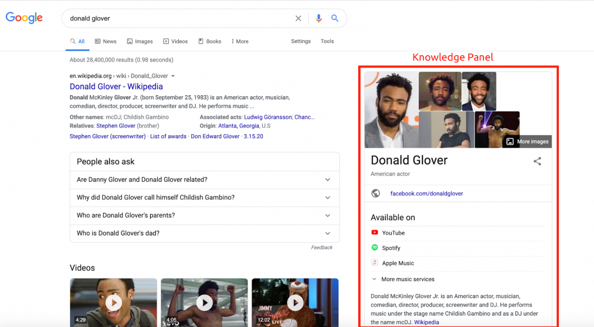
Task: Click the globe icon beside facebook link
Action: (375, 193)
